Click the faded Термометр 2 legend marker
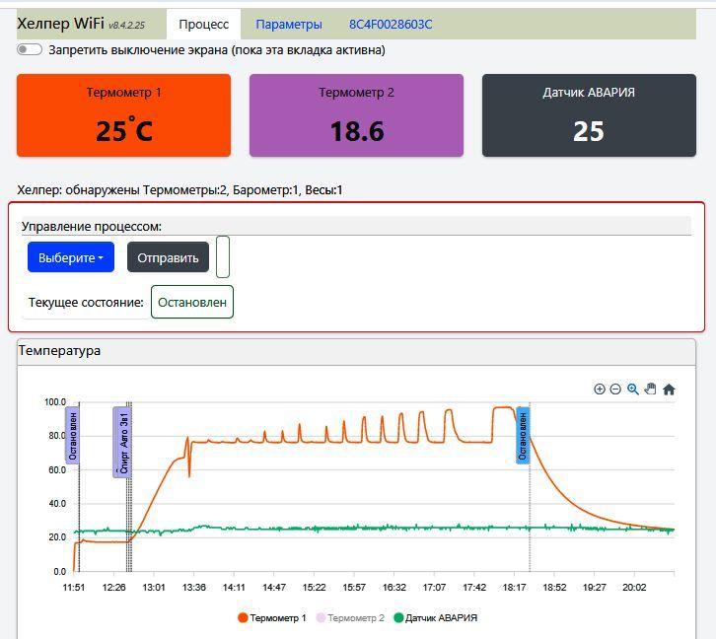716x639 pixels. [321, 618]
